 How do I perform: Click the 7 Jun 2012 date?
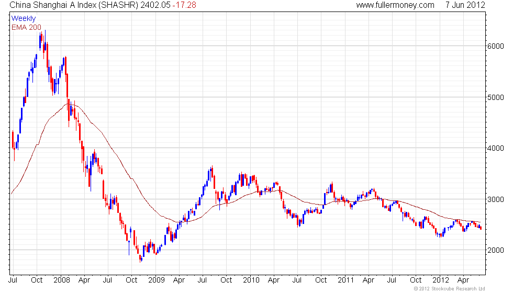(465, 5)
